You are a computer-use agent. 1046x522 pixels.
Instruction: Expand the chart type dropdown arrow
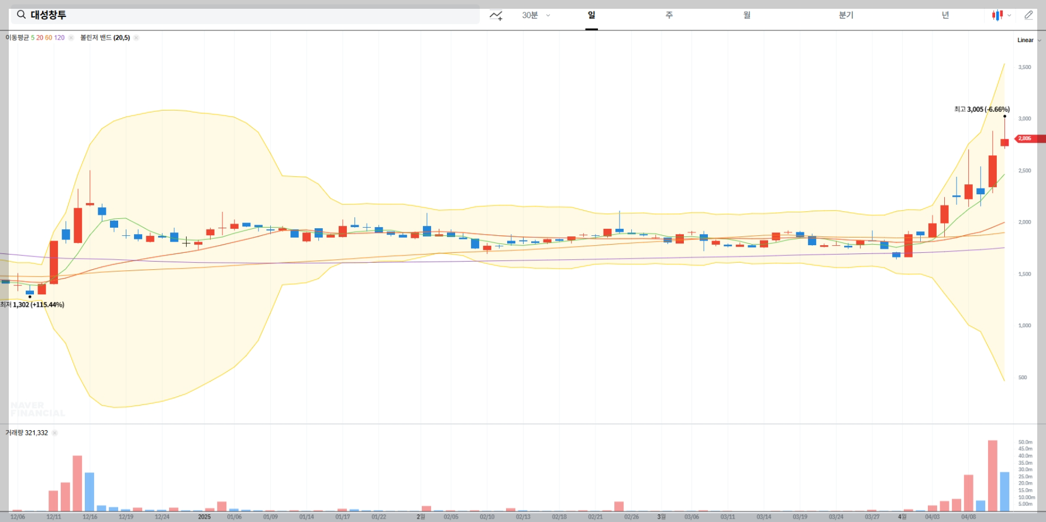[x=1009, y=16]
